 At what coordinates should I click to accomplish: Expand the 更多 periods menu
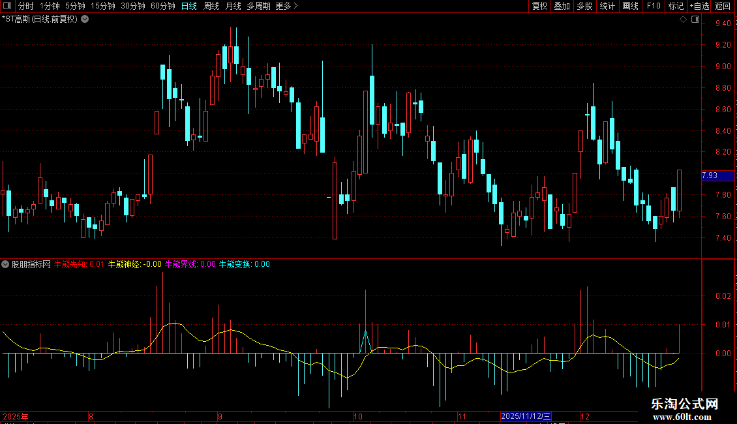pos(286,6)
